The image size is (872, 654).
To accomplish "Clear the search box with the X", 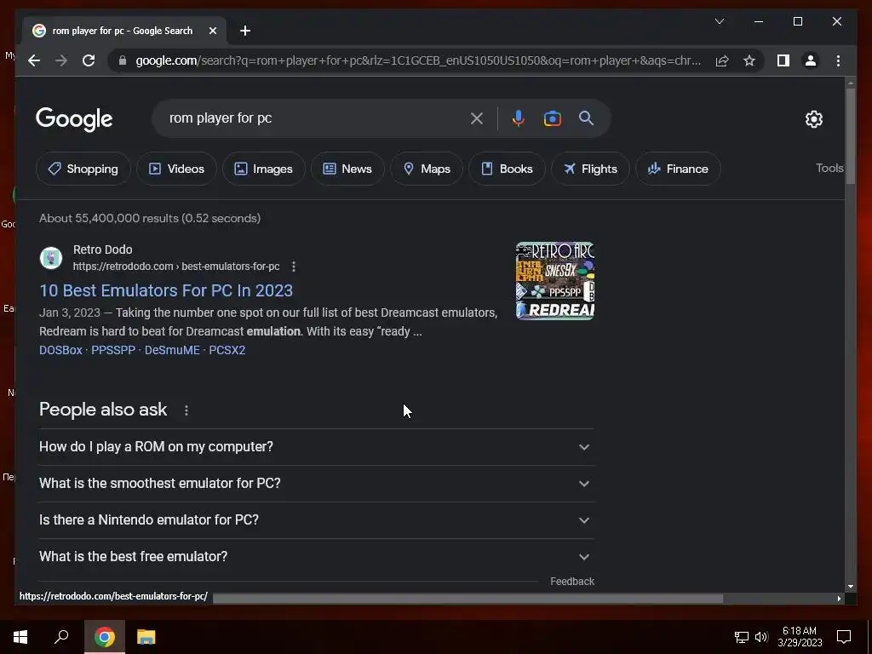I will coord(477,118).
